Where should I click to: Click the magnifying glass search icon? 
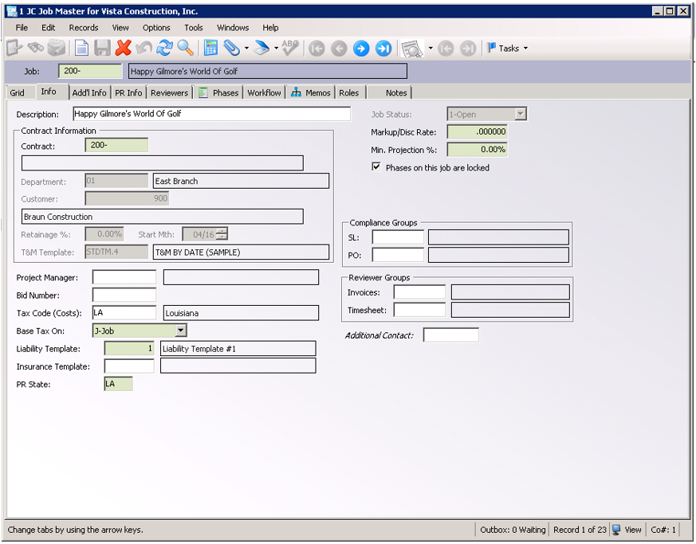[185, 49]
